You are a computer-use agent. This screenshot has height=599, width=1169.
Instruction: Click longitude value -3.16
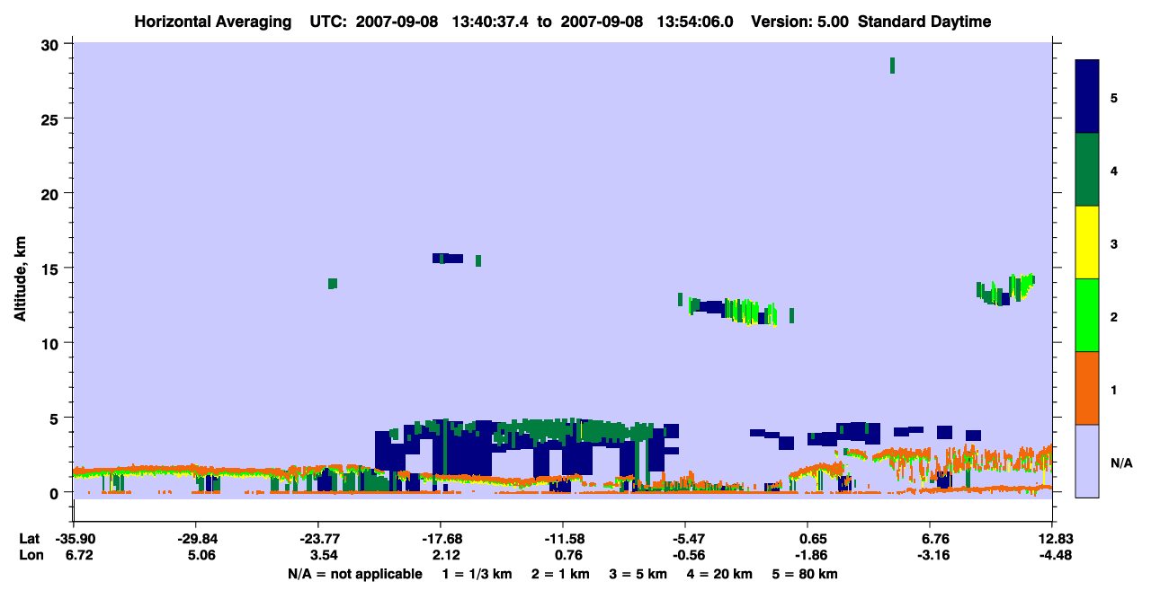point(935,555)
